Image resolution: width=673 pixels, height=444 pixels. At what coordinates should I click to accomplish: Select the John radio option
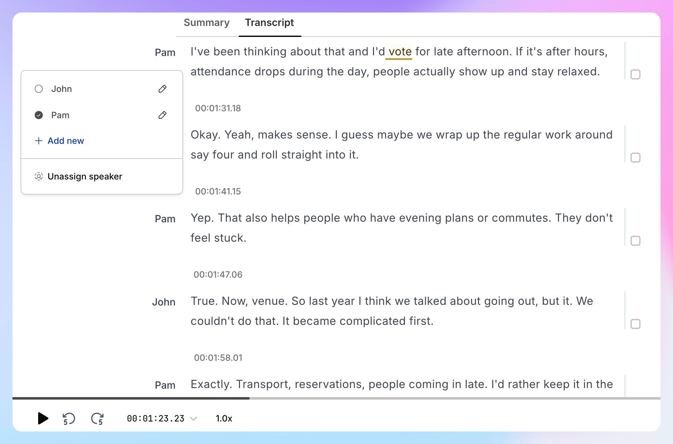tap(39, 89)
